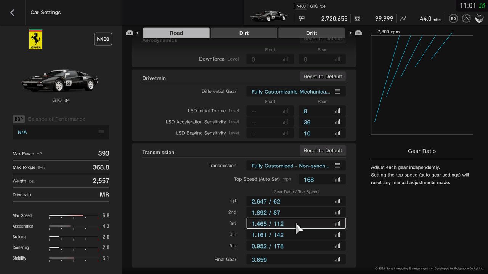Click the N400 badge in top bar

coord(301,6)
